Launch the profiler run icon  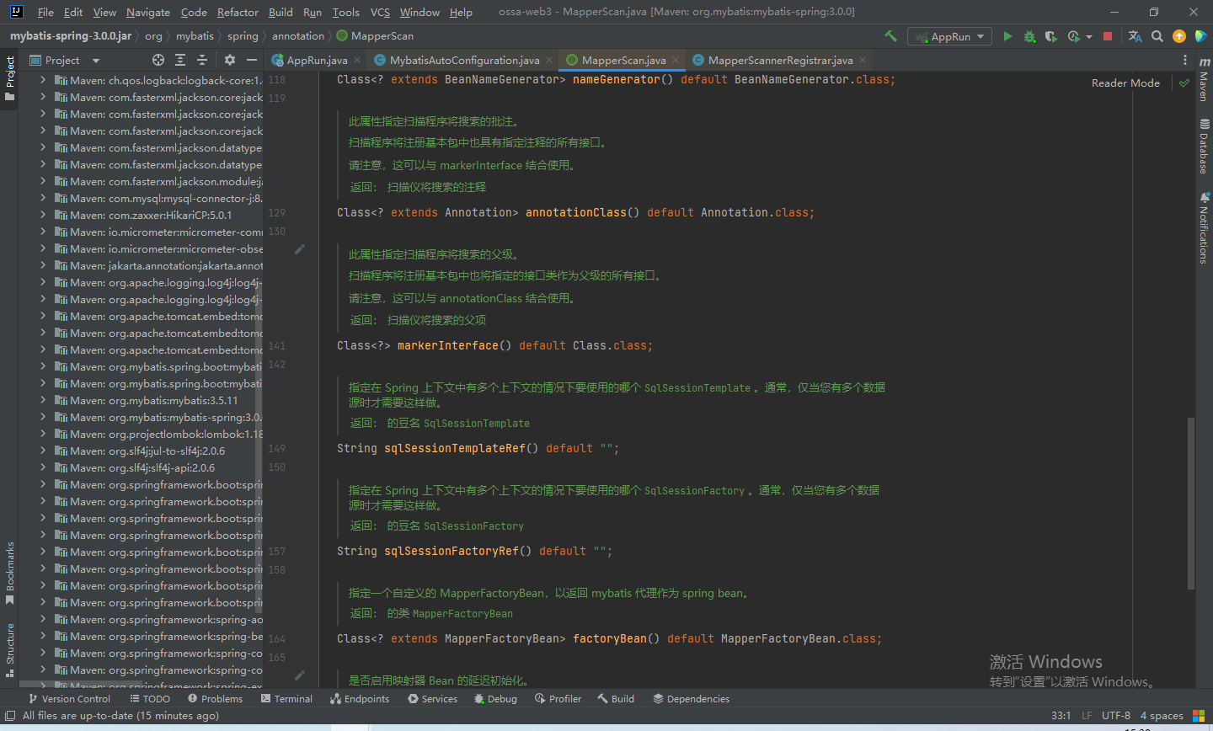coord(1073,36)
